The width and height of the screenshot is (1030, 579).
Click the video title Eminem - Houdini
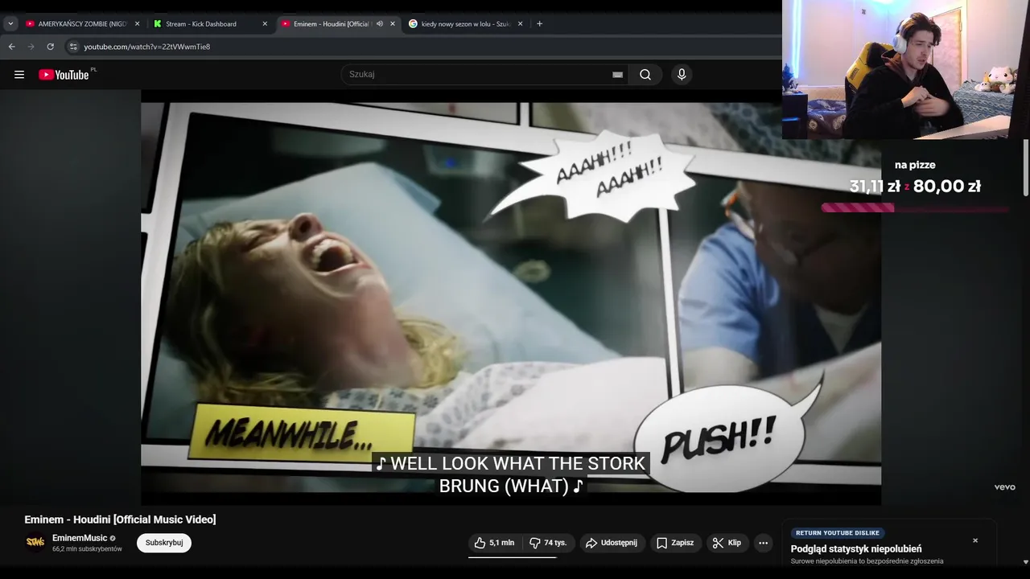coord(120,519)
